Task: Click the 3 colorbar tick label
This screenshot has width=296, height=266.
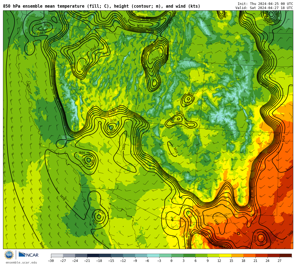Action: pos(183,261)
